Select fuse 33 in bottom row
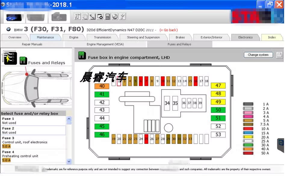 coord(190,139)
